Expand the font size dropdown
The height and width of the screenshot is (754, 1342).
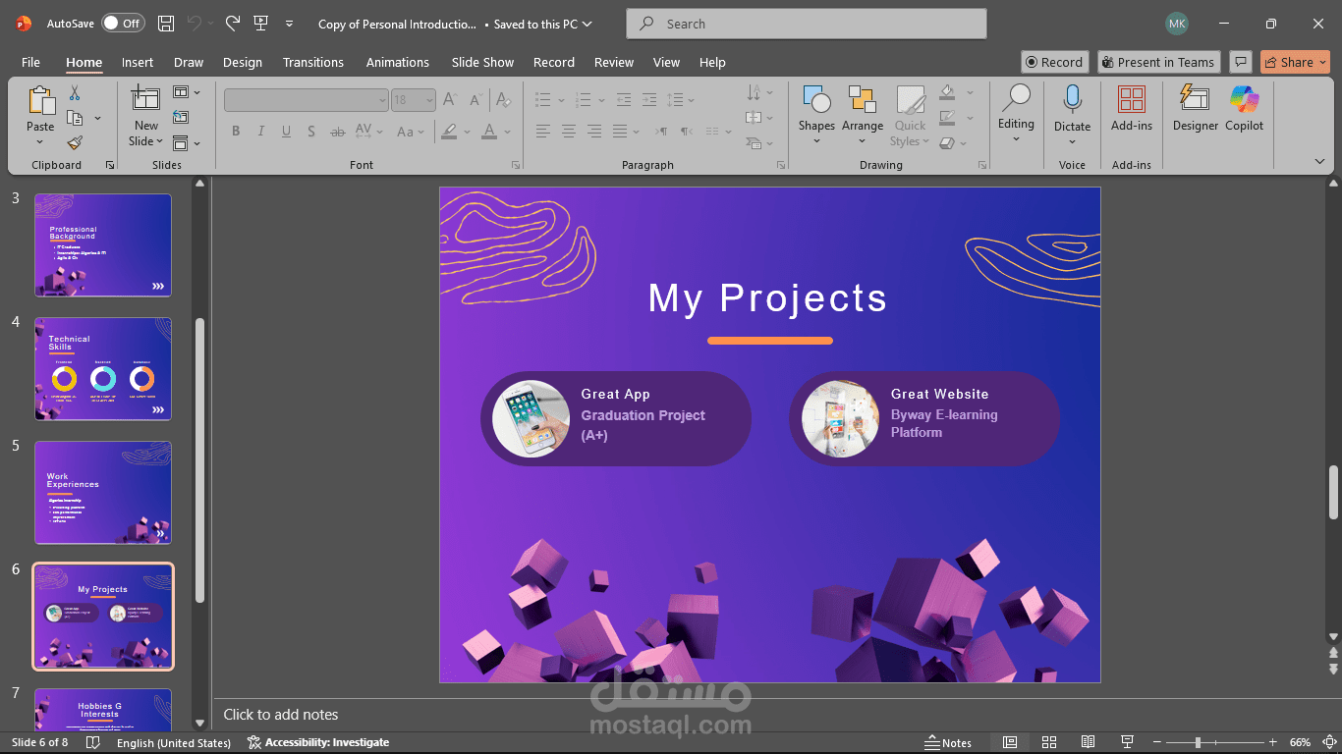(429, 100)
